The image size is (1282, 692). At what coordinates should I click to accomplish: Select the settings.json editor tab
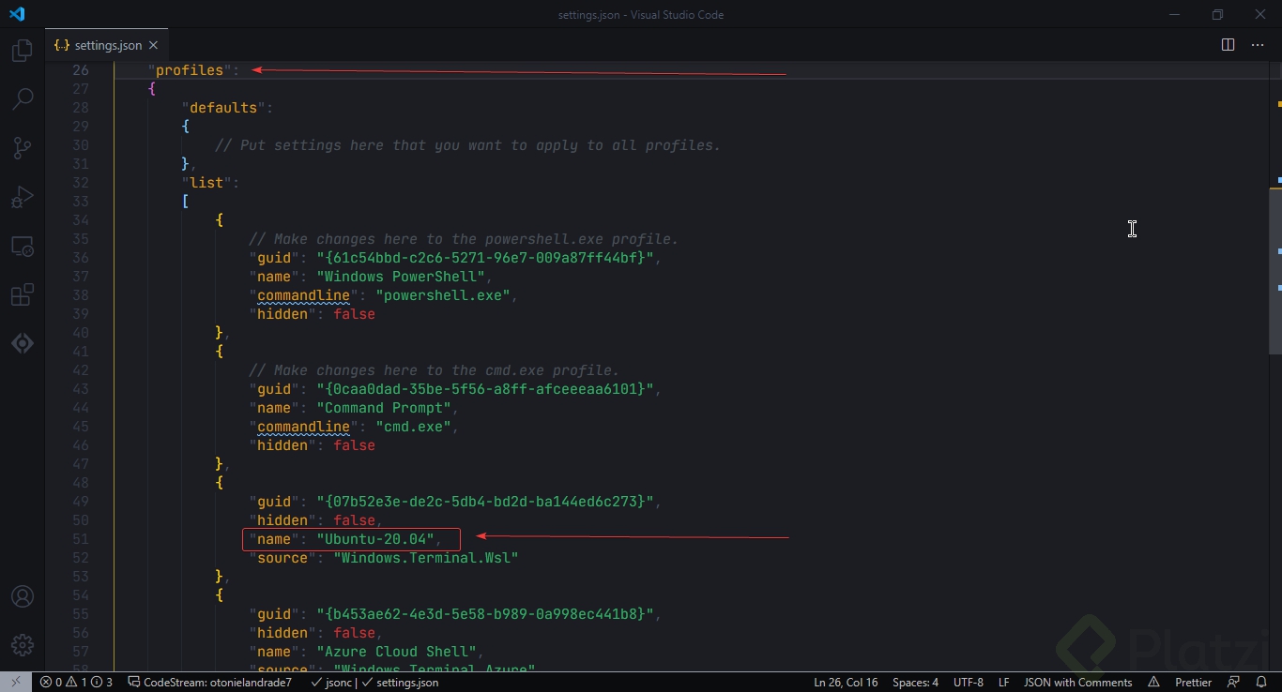107,45
